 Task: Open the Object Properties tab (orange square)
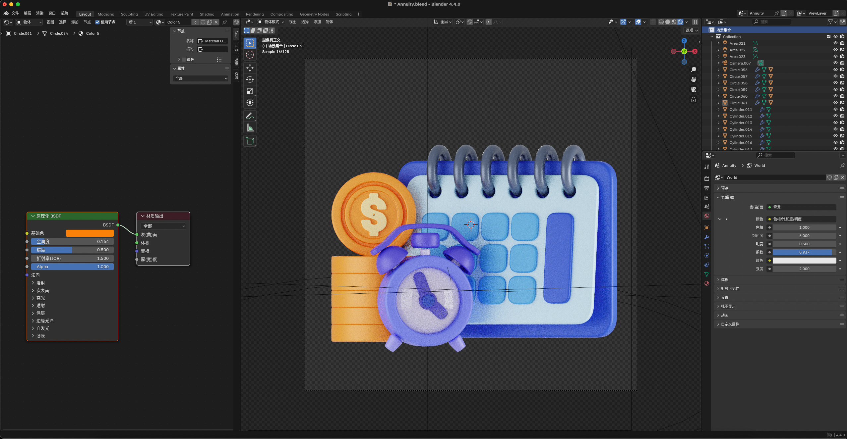(x=707, y=227)
